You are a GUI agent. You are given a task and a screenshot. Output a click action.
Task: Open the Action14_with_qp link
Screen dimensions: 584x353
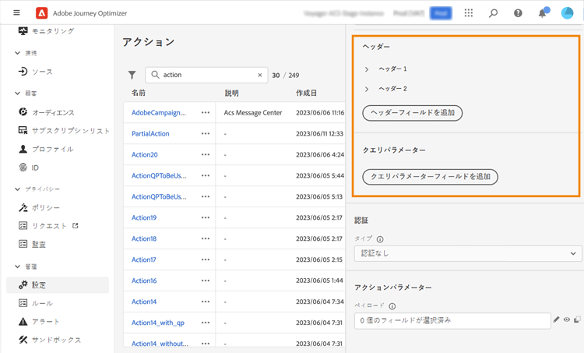click(x=158, y=323)
